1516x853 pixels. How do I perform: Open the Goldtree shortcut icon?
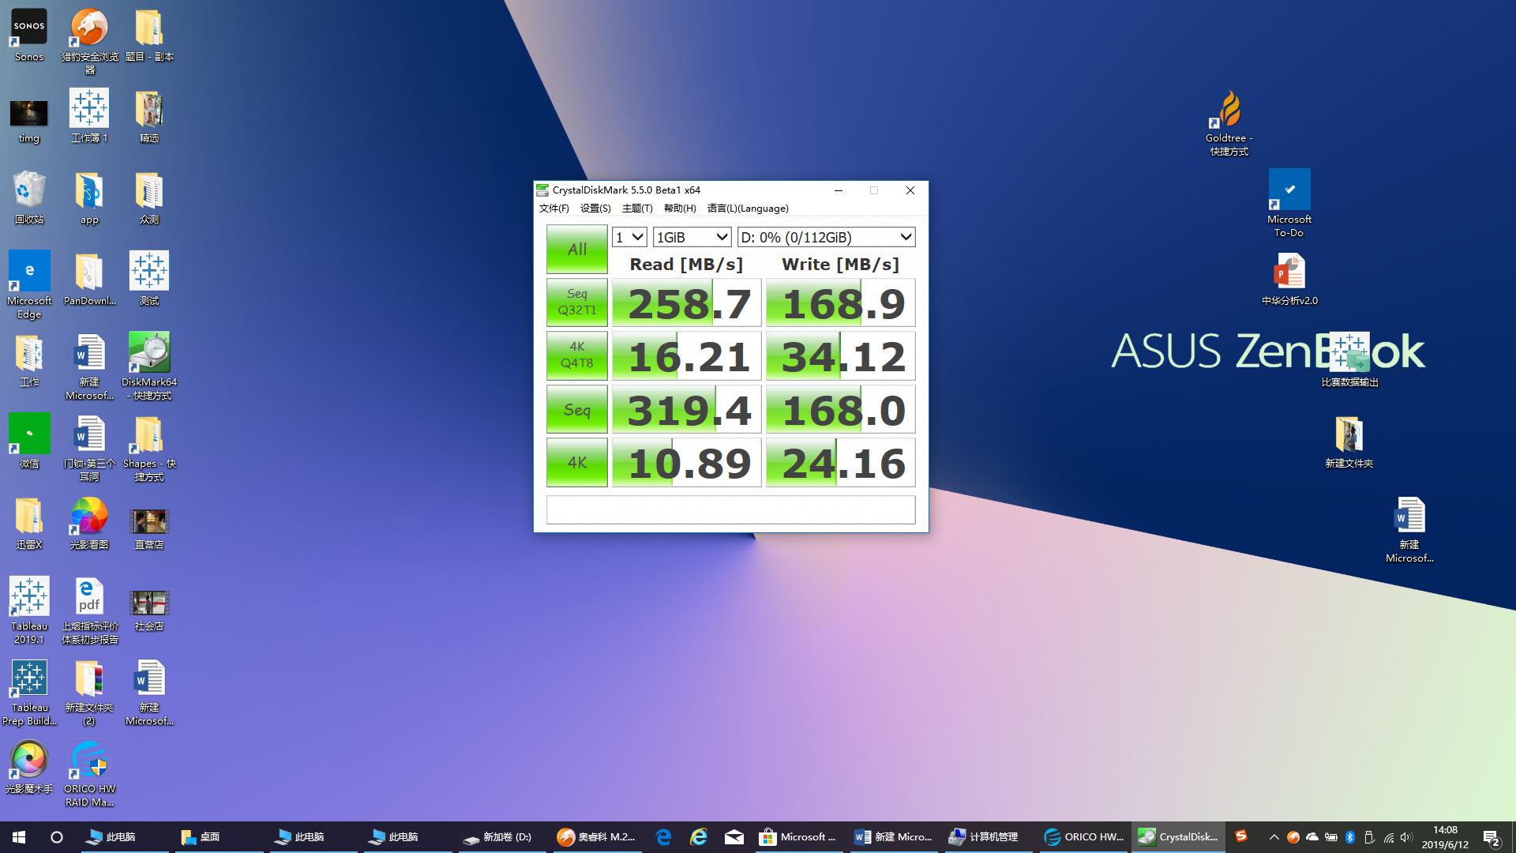click(1229, 111)
